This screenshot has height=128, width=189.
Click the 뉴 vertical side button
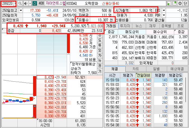[x=100, y=61]
